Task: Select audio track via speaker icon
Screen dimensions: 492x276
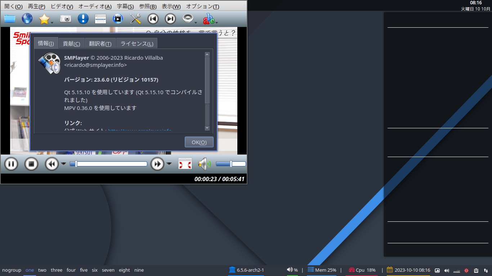Action: click(x=188, y=19)
